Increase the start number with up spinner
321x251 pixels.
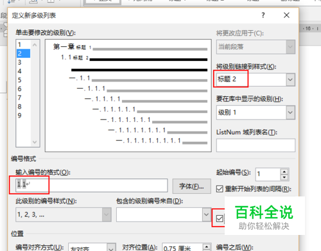click(x=284, y=171)
